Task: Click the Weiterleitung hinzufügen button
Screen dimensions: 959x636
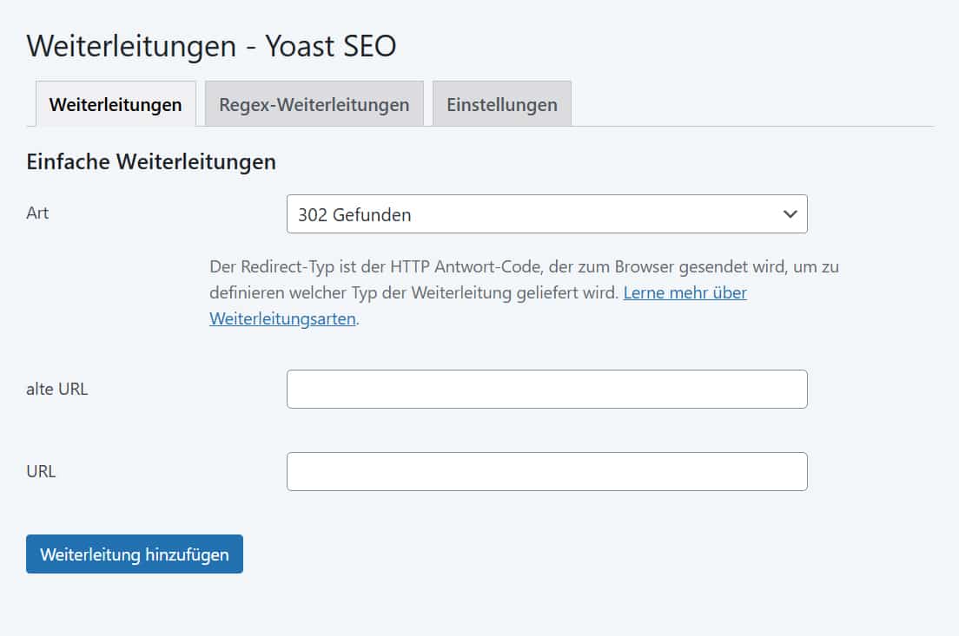Action: (135, 554)
